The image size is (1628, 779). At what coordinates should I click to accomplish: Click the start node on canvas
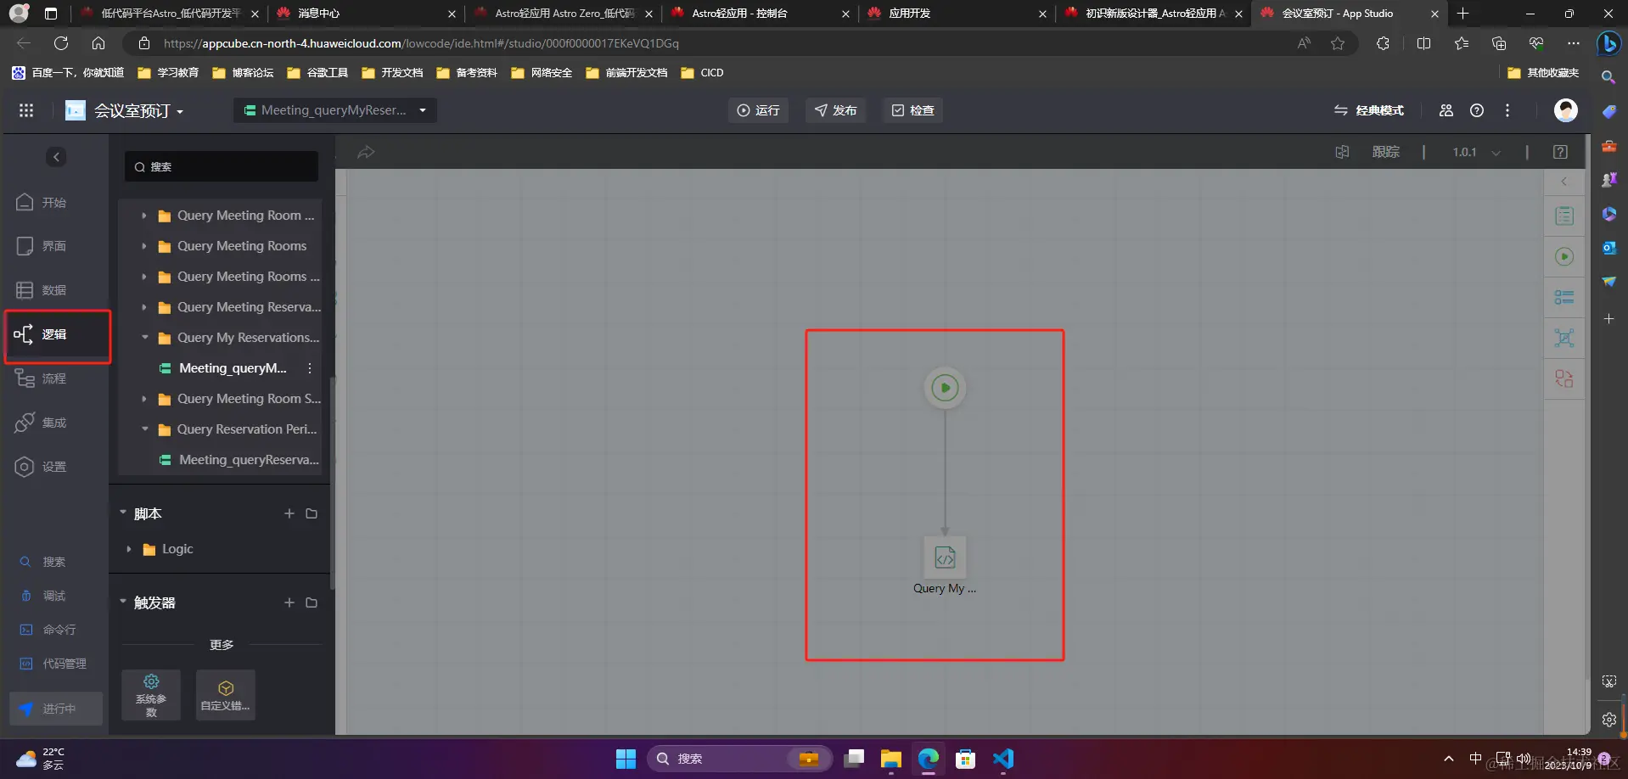[x=945, y=388]
